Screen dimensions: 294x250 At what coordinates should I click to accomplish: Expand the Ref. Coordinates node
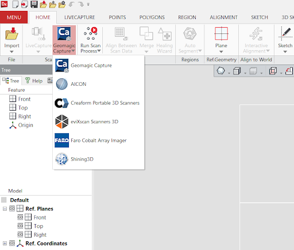[x=5, y=244]
